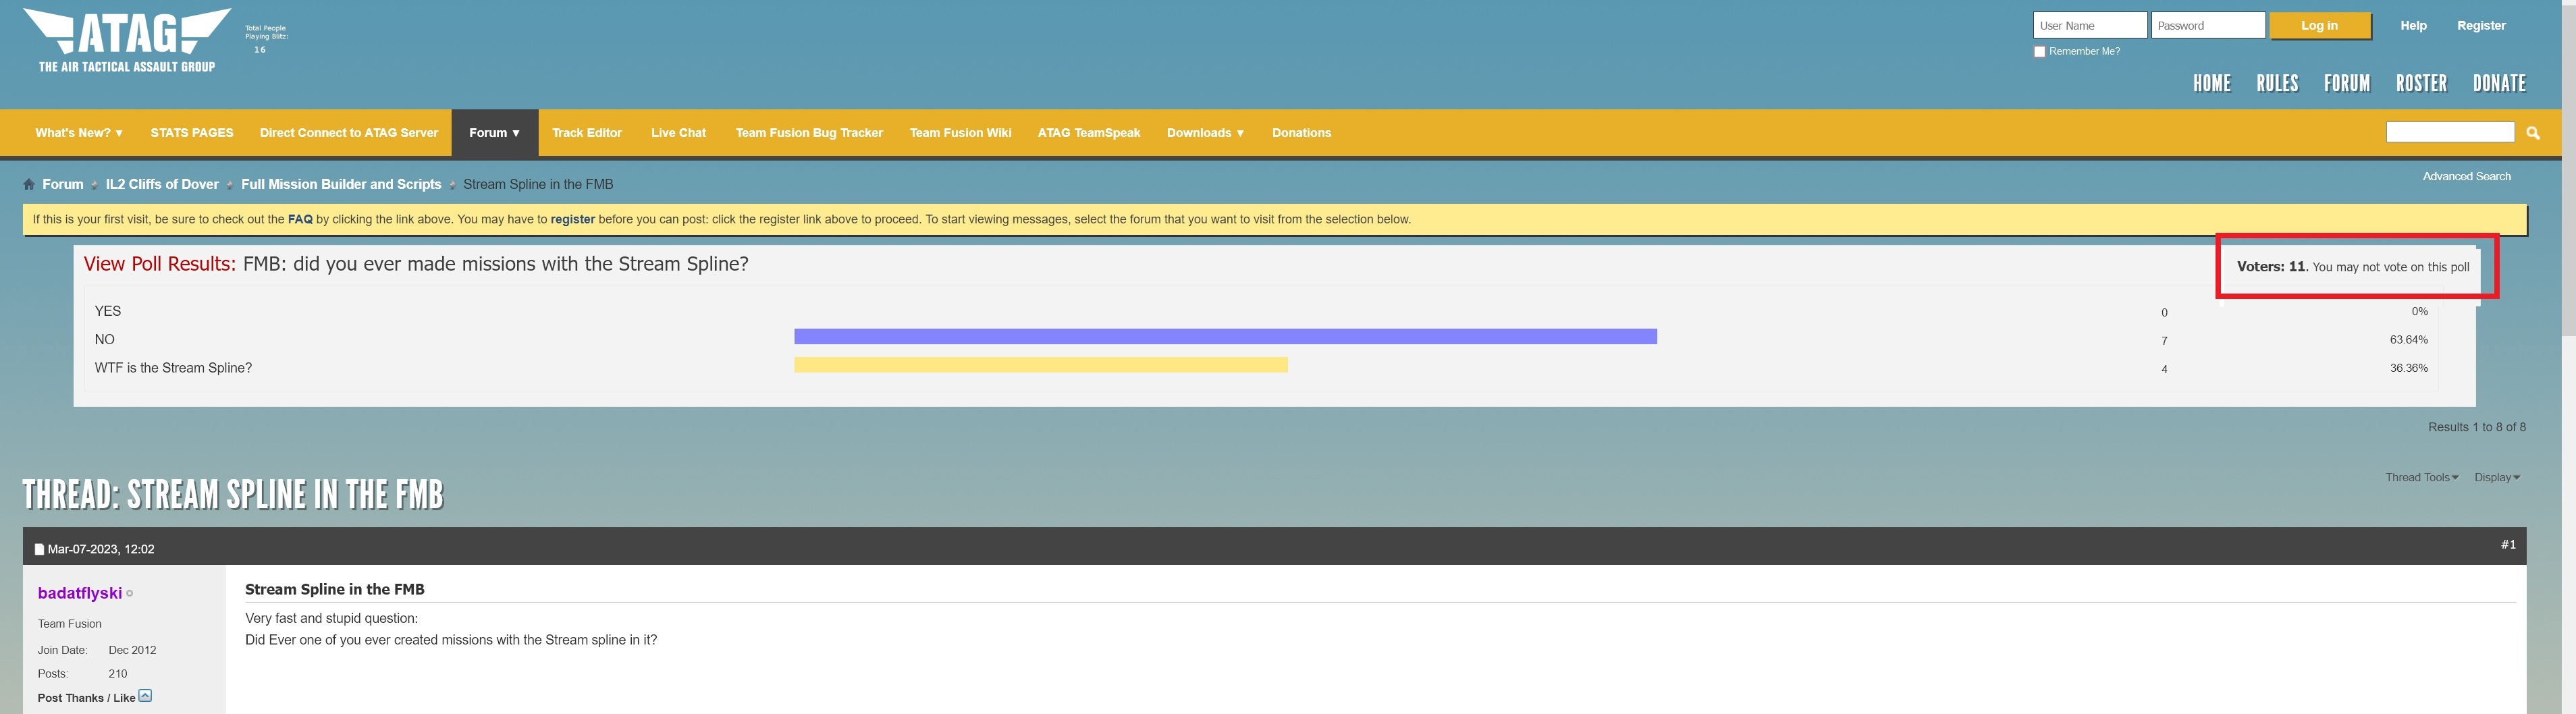
Task: Open badatflyski's user profile
Action: click(x=80, y=593)
